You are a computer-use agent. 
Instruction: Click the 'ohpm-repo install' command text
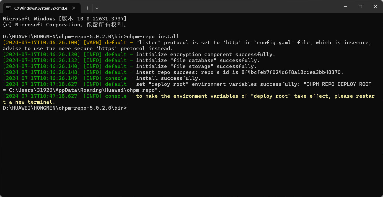point(153,36)
